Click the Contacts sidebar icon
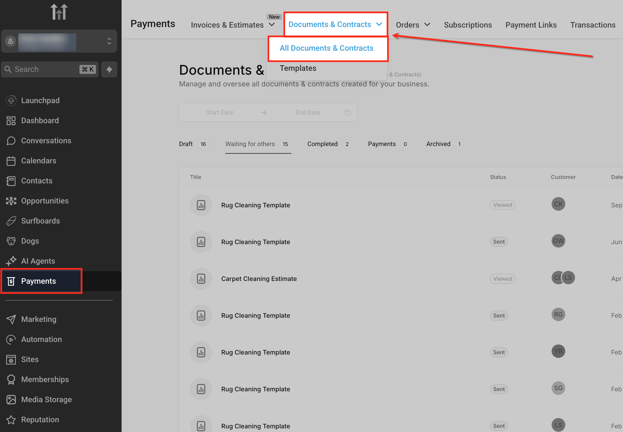The width and height of the screenshot is (623, 432). click(x=11, y=181)
